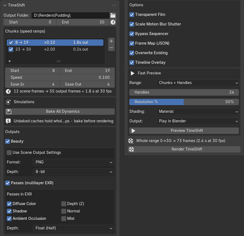
Task: Toggle Overwrite Existing option
Action: tap(132, 53)
